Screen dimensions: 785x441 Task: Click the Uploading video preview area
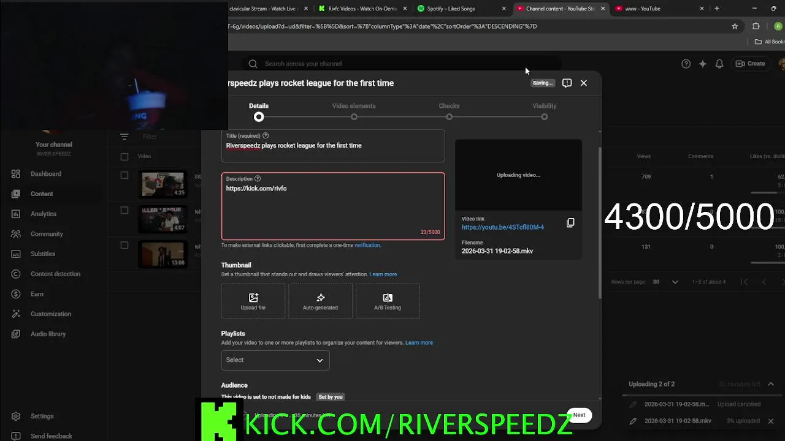[x=518, y=175]
